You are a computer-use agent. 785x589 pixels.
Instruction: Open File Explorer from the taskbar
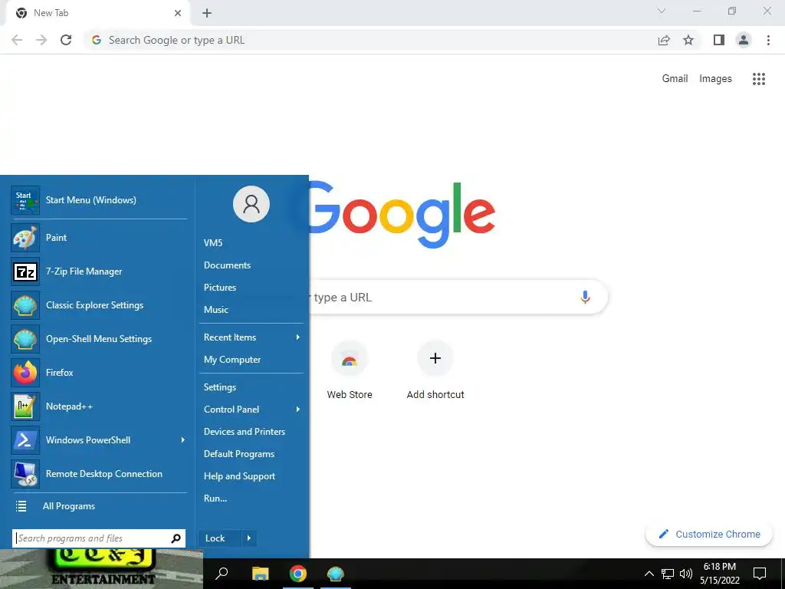pyautogui.click(x=261, y=574)
